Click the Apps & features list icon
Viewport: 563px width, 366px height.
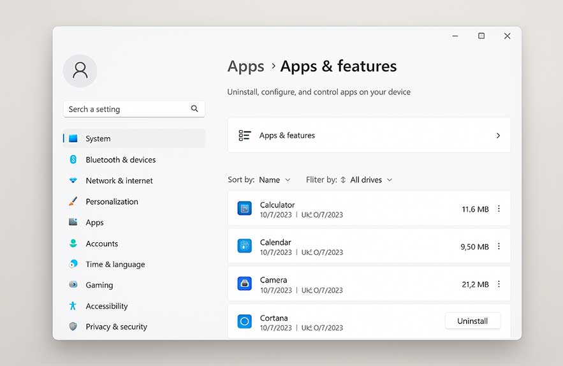(244, 135)
